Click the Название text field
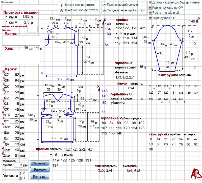Image resolution: width=202 pixels, height=183 pixels. coord(30,7)
